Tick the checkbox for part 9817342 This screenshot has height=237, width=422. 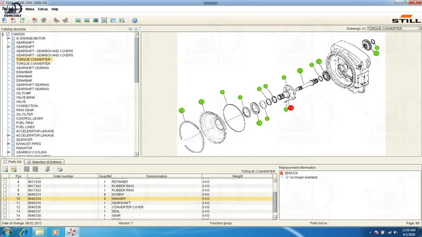[5, 186]
